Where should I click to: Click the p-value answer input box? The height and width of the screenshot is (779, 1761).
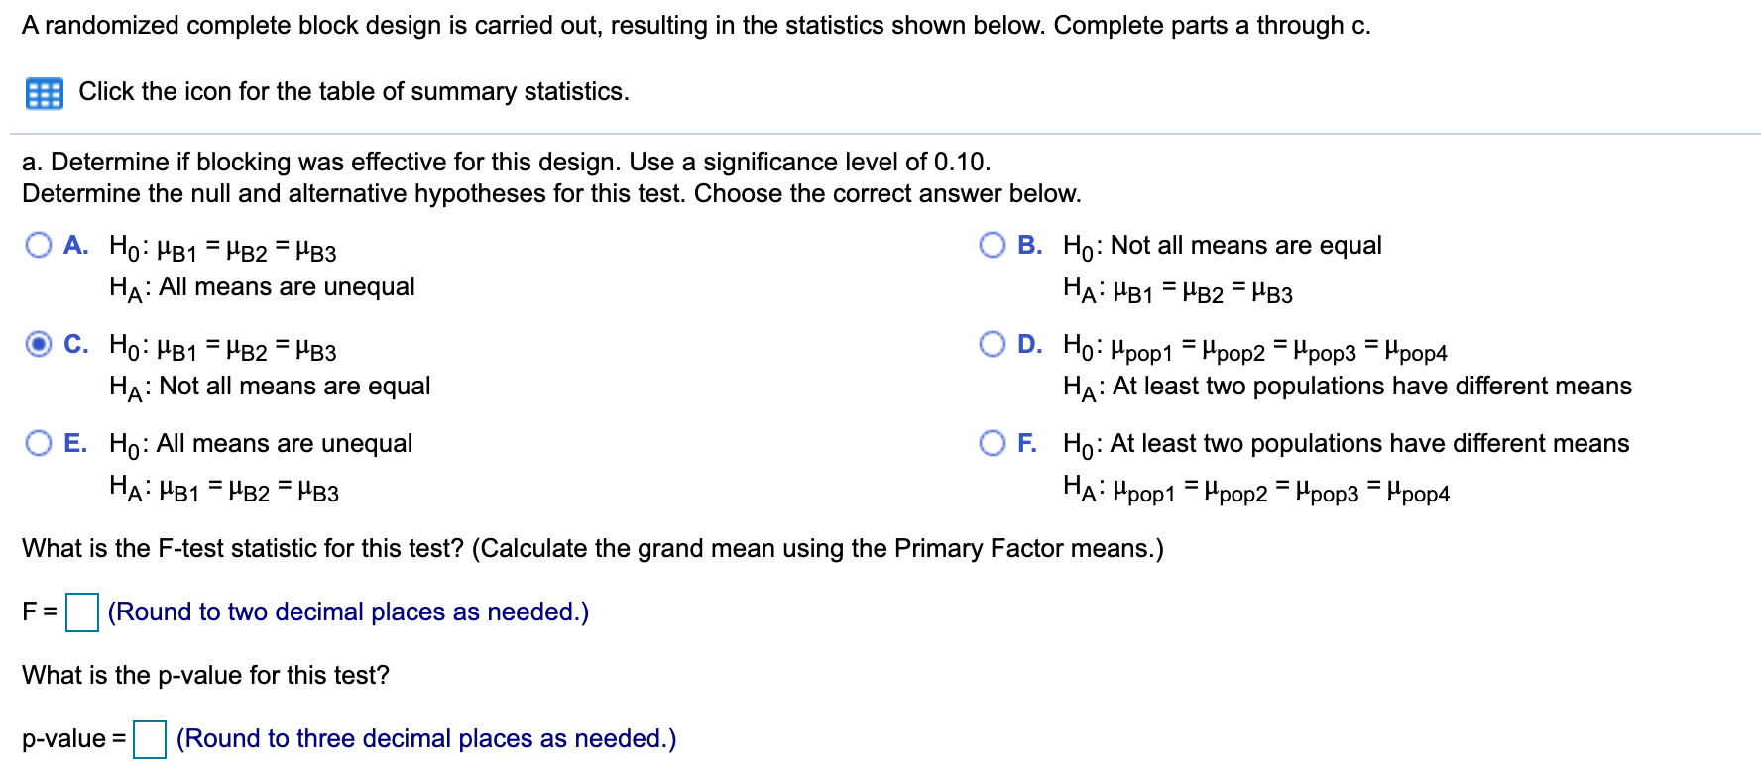[x=148, y=738]
